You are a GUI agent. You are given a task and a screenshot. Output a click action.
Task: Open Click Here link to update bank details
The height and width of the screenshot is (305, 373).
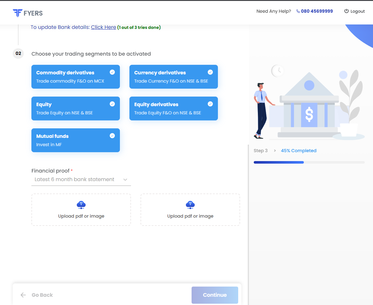[103, 27]
